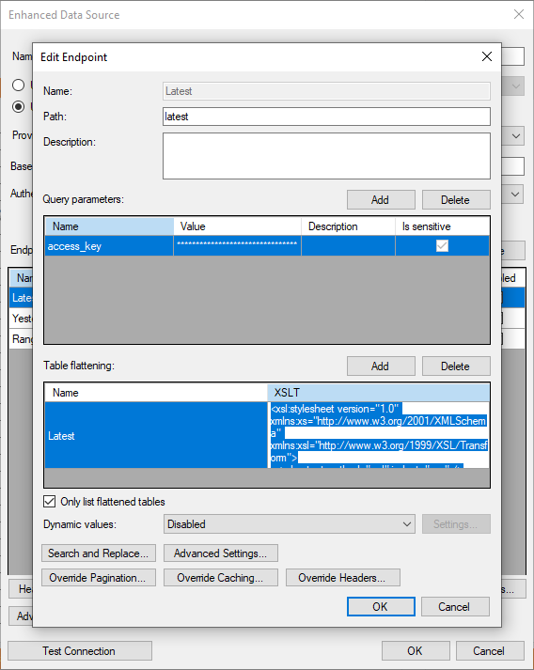Open Search and Replace settings
This screenshot has width=534, height=670.
click(x=99, y=553)
